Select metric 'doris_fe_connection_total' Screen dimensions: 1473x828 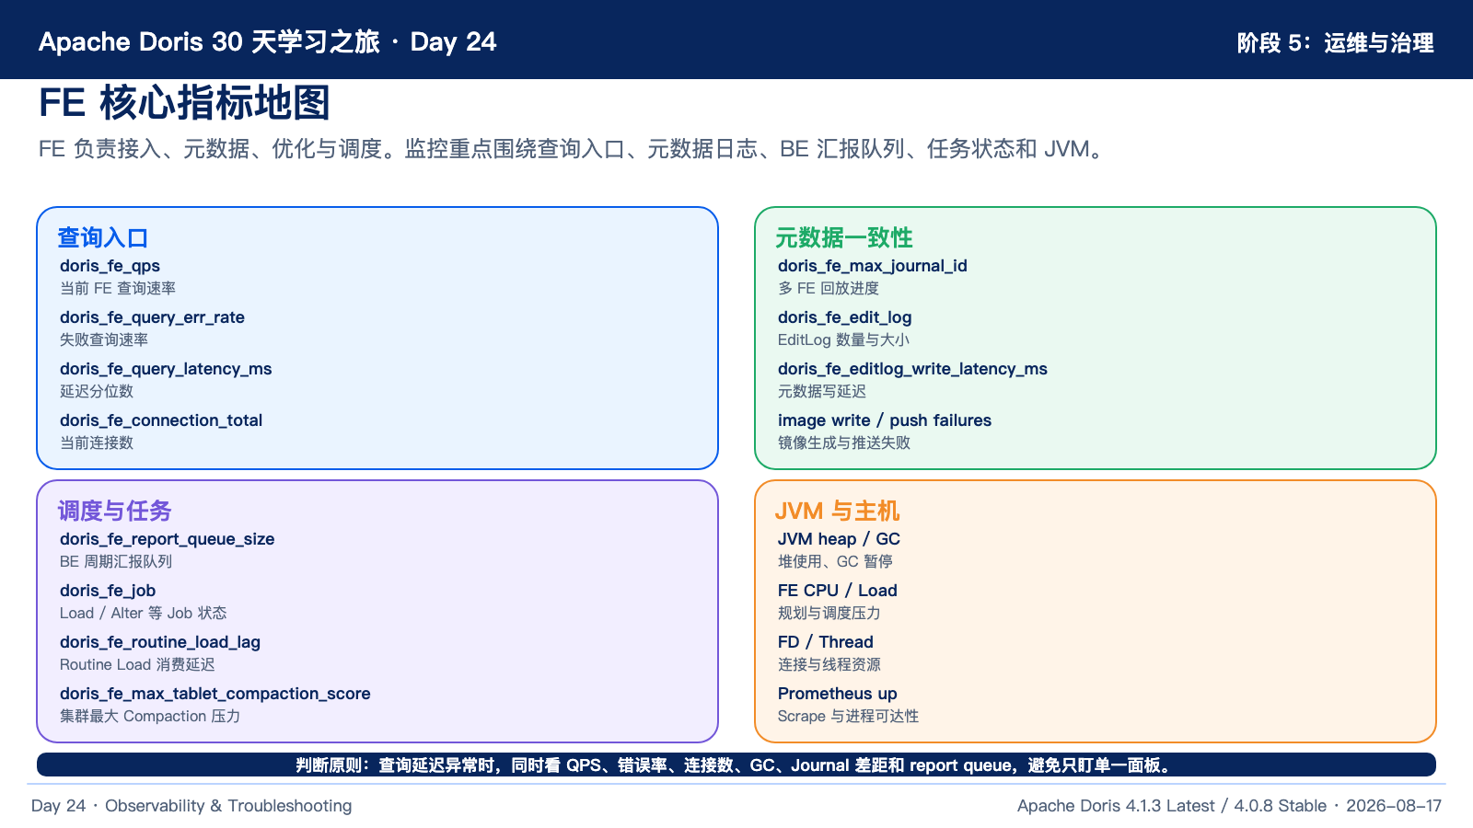(161, 420)
